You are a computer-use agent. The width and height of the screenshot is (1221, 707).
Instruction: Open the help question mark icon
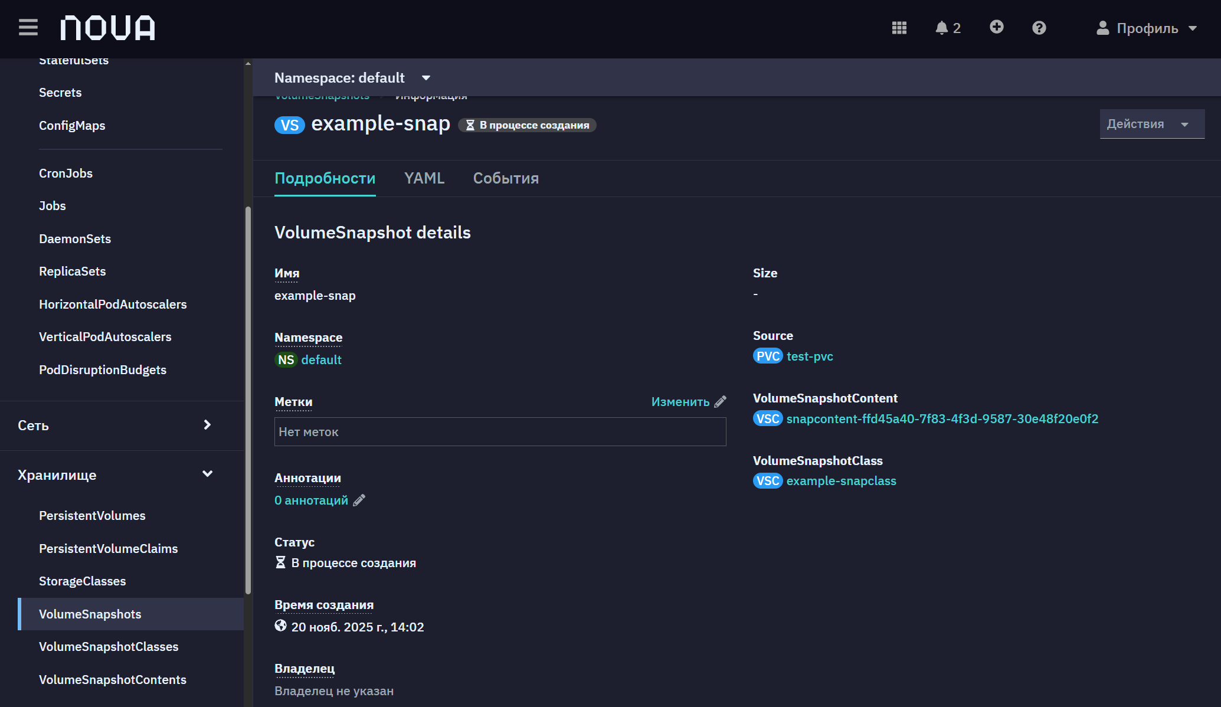click(x=1039, y=28)
